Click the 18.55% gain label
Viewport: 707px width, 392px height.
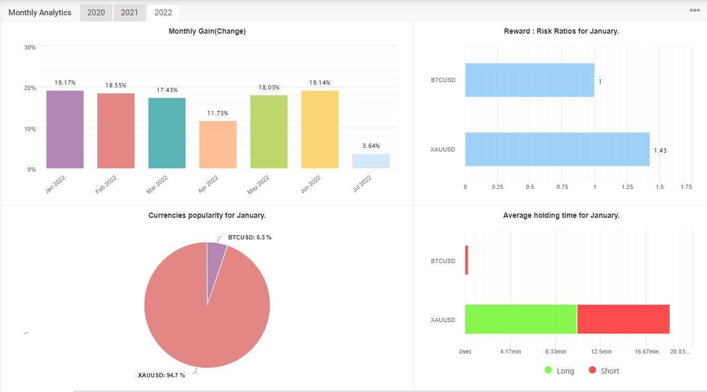click(116, 85)
